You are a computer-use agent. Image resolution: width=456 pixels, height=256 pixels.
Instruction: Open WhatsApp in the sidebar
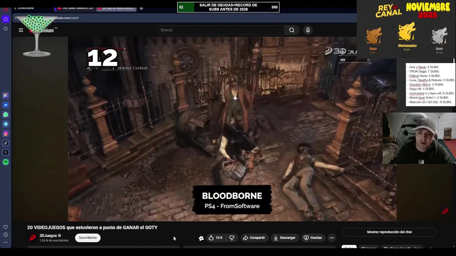[x=6, y=114]
